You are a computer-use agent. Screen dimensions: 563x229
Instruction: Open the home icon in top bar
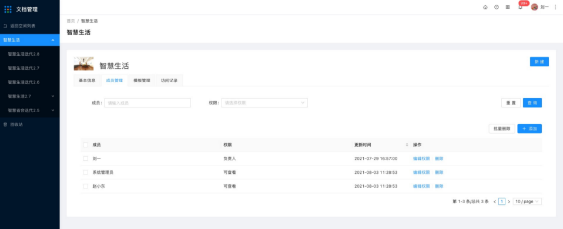pyautogui.click(x=485, y=7)
